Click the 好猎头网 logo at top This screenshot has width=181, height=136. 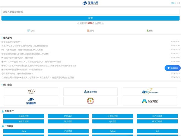(91, 3)
